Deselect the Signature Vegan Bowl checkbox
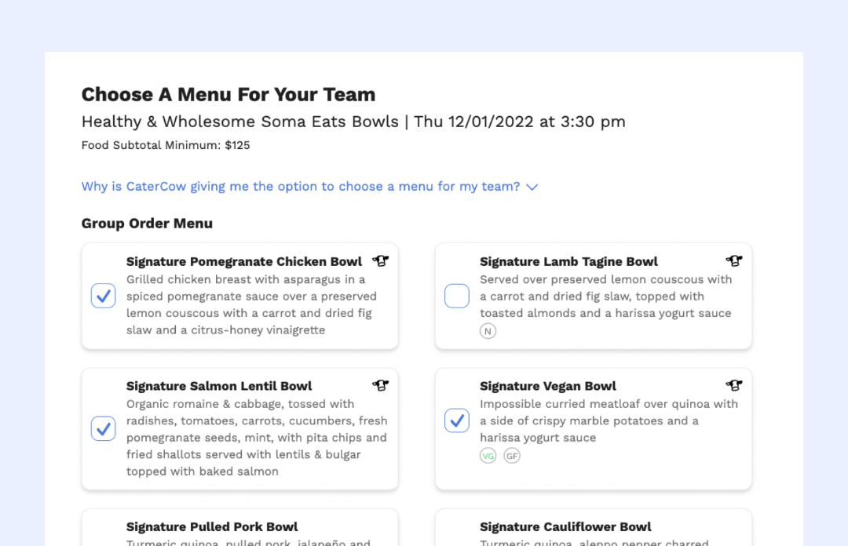This screenshot has height=546, width=848. (457, 420)
